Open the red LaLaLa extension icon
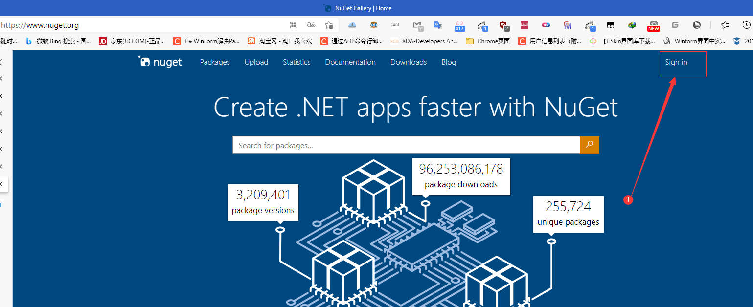Image resolution: width=753 pixels, height=307 pixels. (525, 25)
